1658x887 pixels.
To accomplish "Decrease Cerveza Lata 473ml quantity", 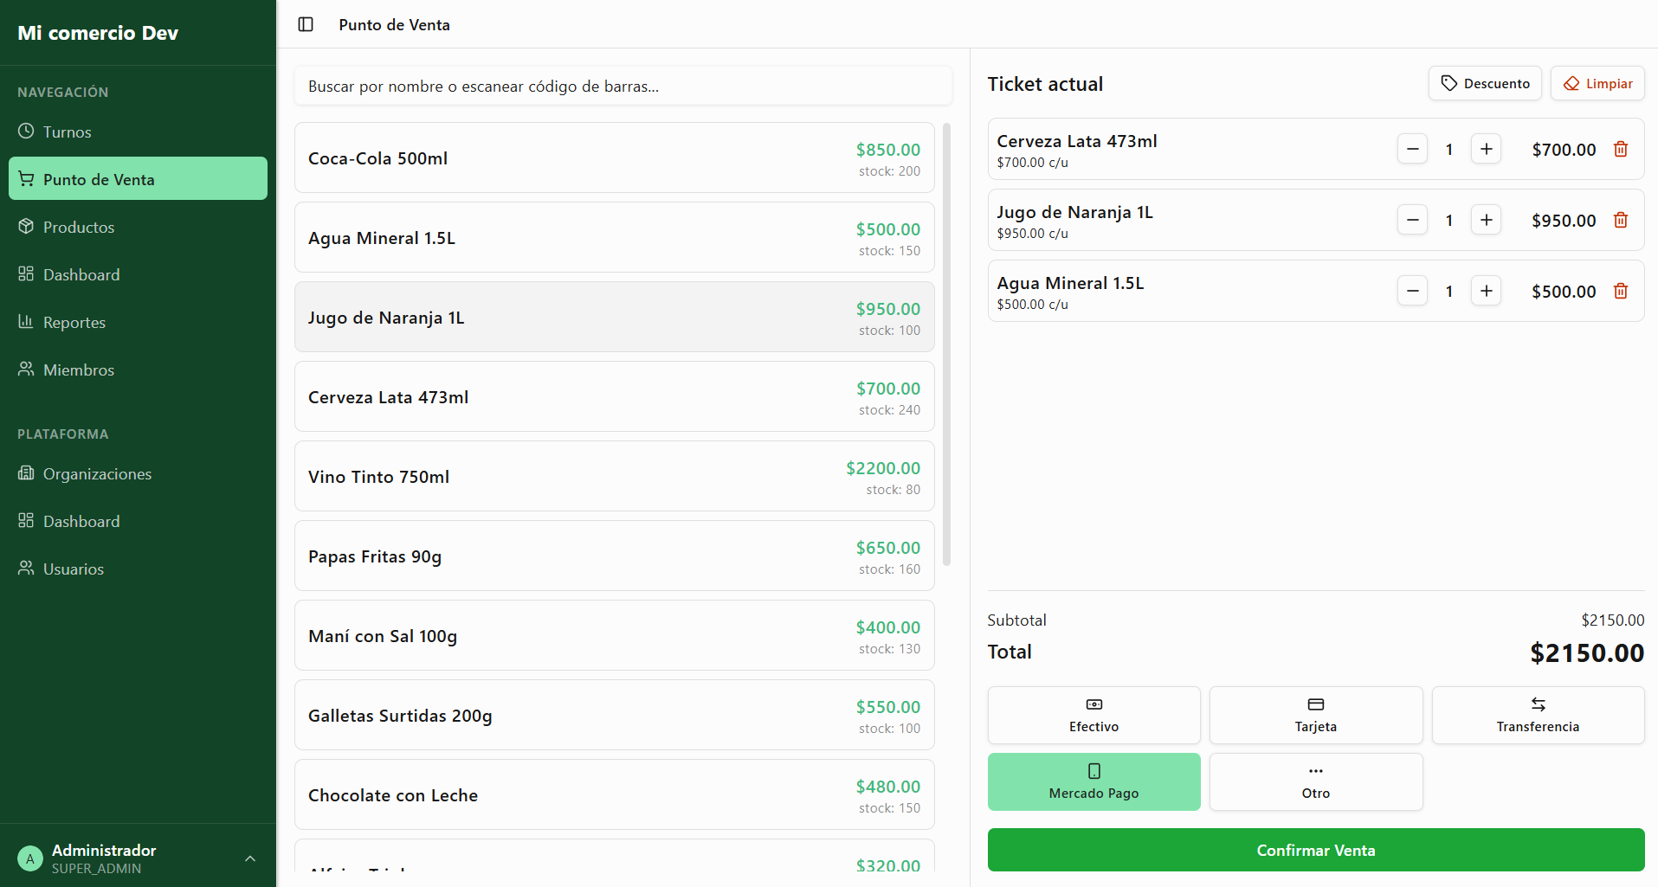I will pos(1412,149).
